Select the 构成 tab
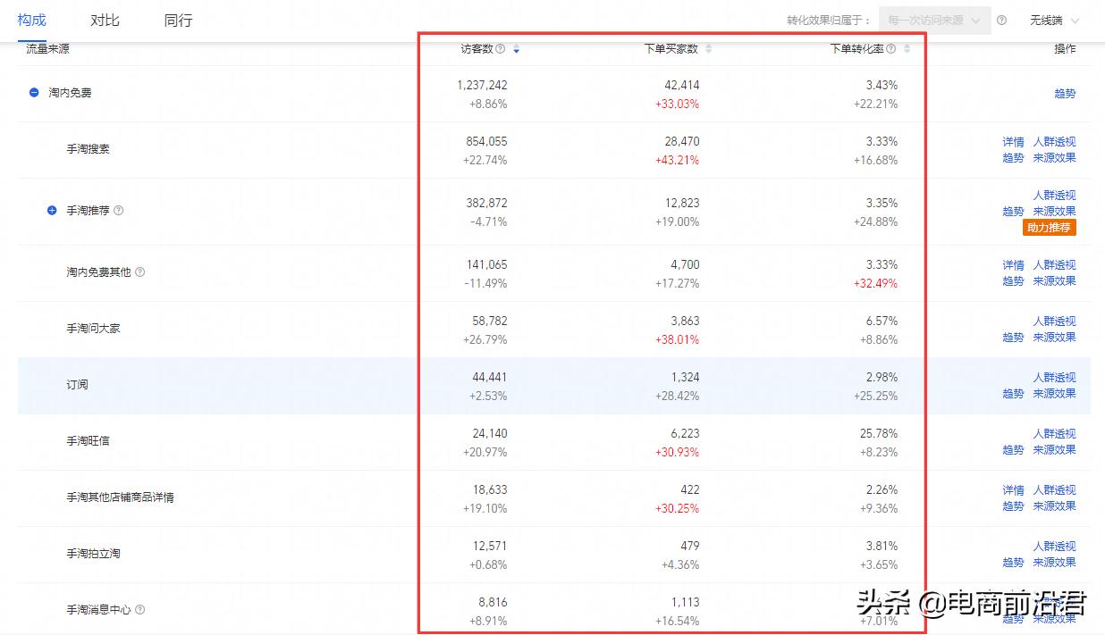This screenshot has height=635, width=1105. pyautogui.click(x=31, y=20)
